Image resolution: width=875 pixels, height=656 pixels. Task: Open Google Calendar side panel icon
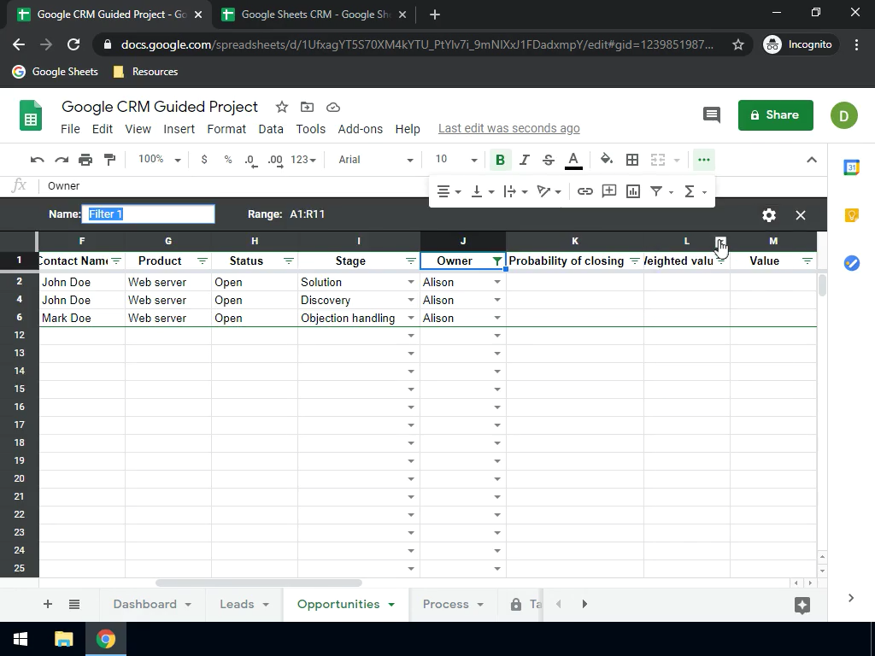[852, 167]
